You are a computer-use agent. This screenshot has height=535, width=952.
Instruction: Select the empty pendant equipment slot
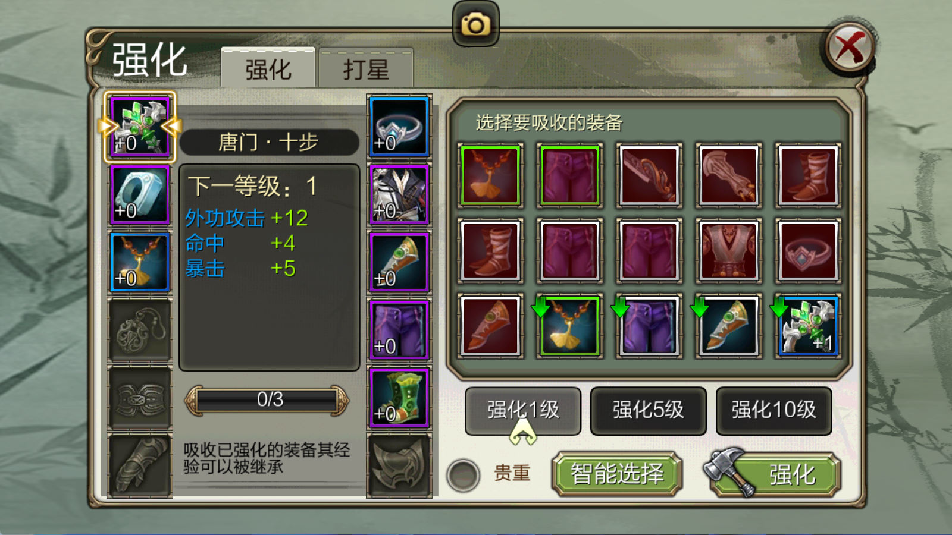[x=140, y=330]
